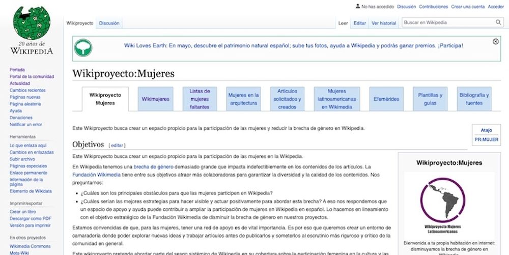The width and height of the screenshot is (509, 255).
Task: Open Información de la página
Action: pos(26,182)
